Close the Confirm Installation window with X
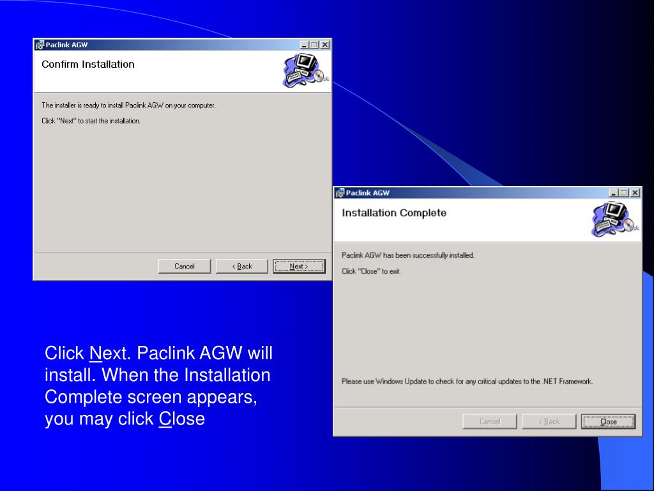 [x=324, y=45]
